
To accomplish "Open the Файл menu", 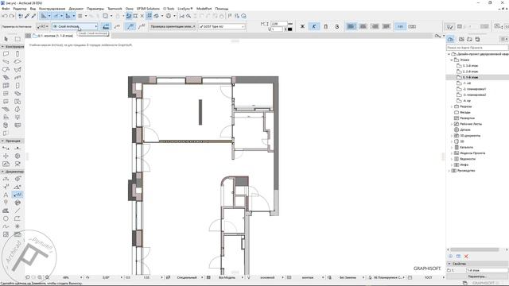I will [x=6, y=9].
